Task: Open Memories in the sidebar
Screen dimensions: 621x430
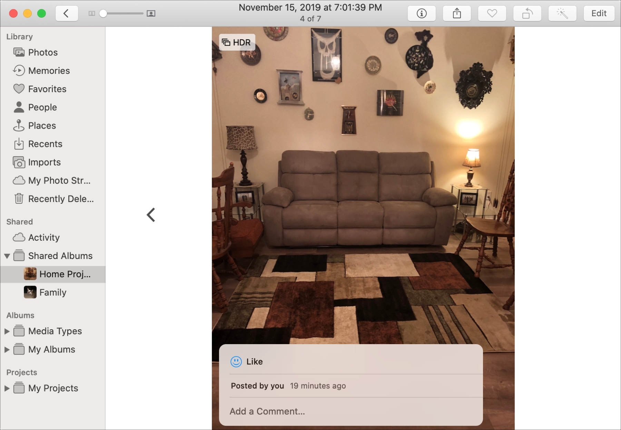Action: tap(53, 71)
